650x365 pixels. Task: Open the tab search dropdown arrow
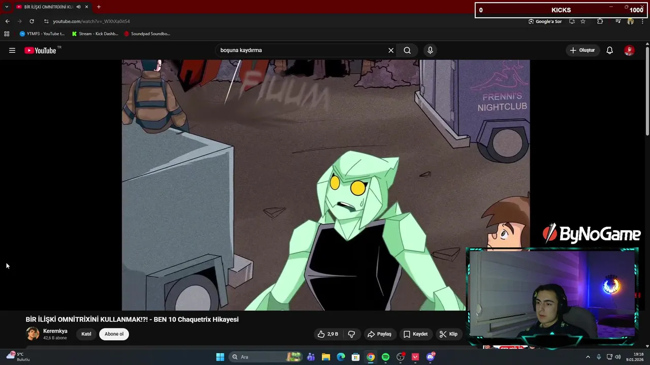(7, 7)
